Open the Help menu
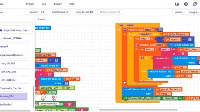The image size is (200, 112). tap(71, 4)
